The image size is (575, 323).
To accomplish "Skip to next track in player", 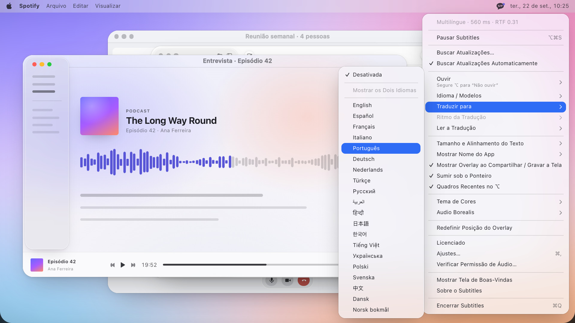I will pyautogui.click(x=133, y=265).
